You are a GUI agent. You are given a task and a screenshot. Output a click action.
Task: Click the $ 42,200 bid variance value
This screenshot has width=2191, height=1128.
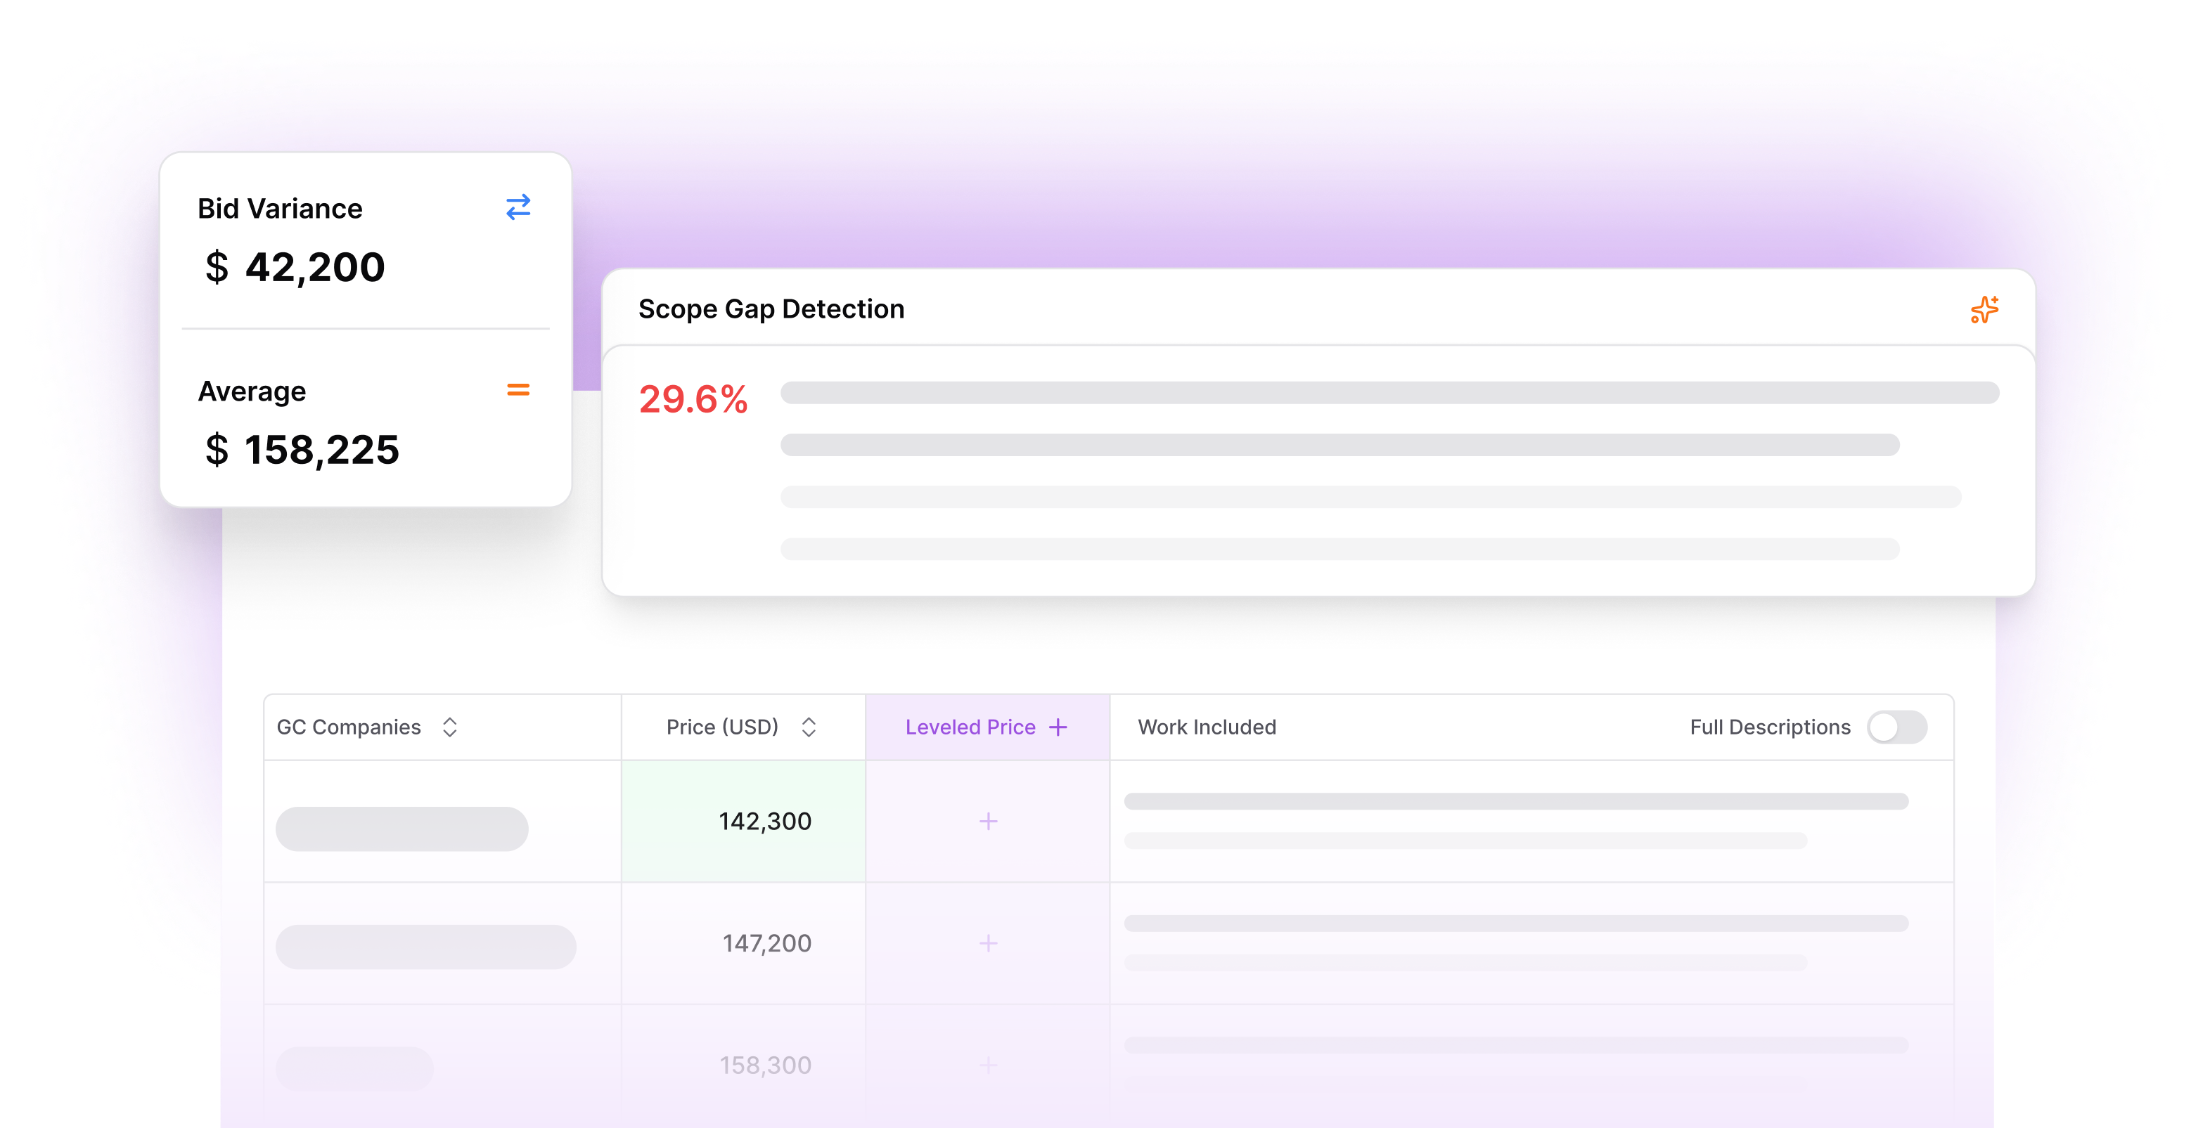(295, 268)
